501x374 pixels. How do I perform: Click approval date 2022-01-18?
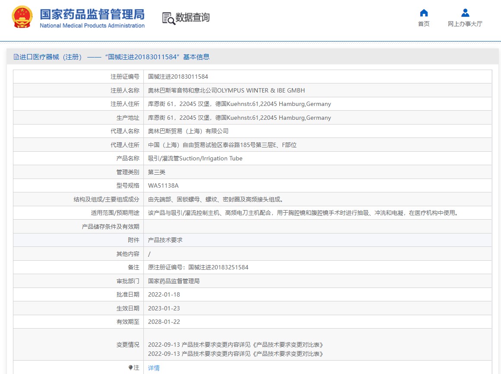click(164, 294)
